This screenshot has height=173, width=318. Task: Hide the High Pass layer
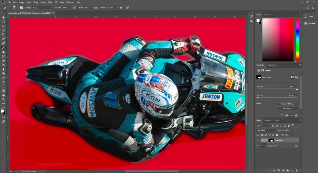258,140
